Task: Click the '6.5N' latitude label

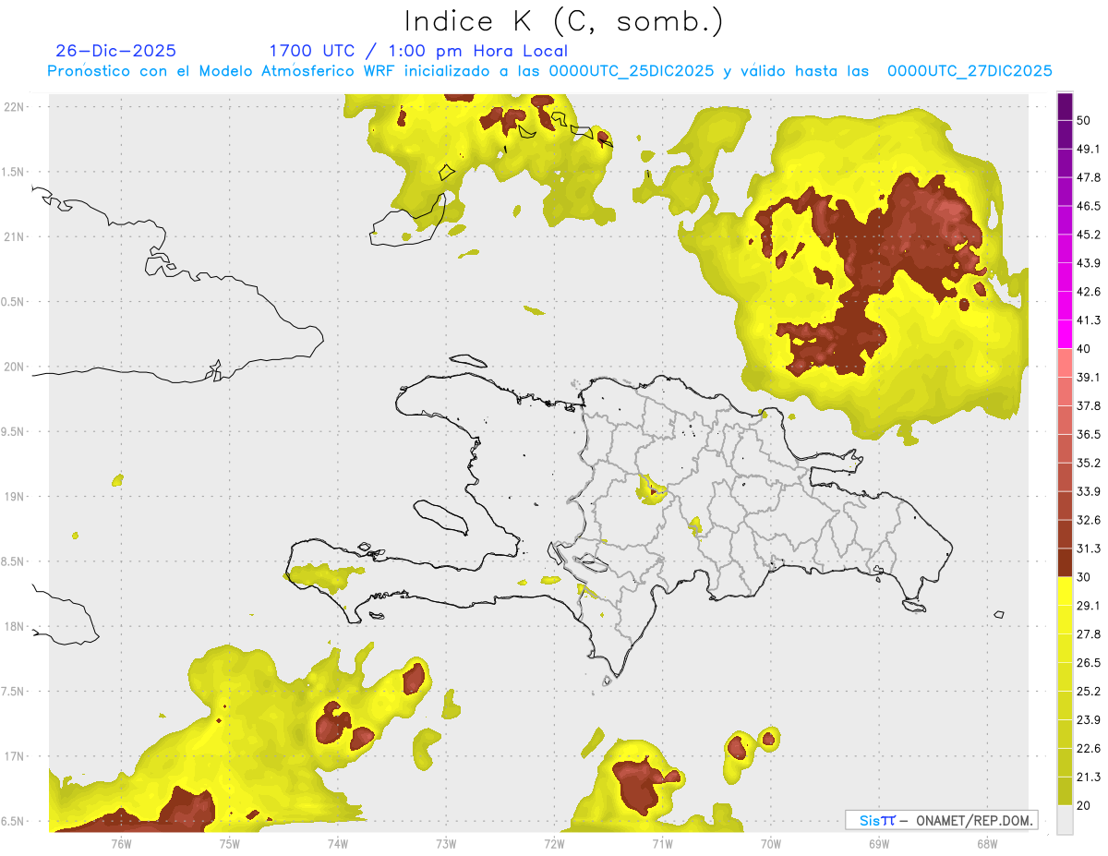Action: point(14,822)
